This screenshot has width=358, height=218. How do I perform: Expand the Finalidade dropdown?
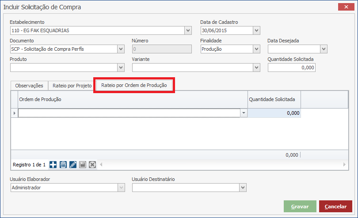click(x=256, y=49)
